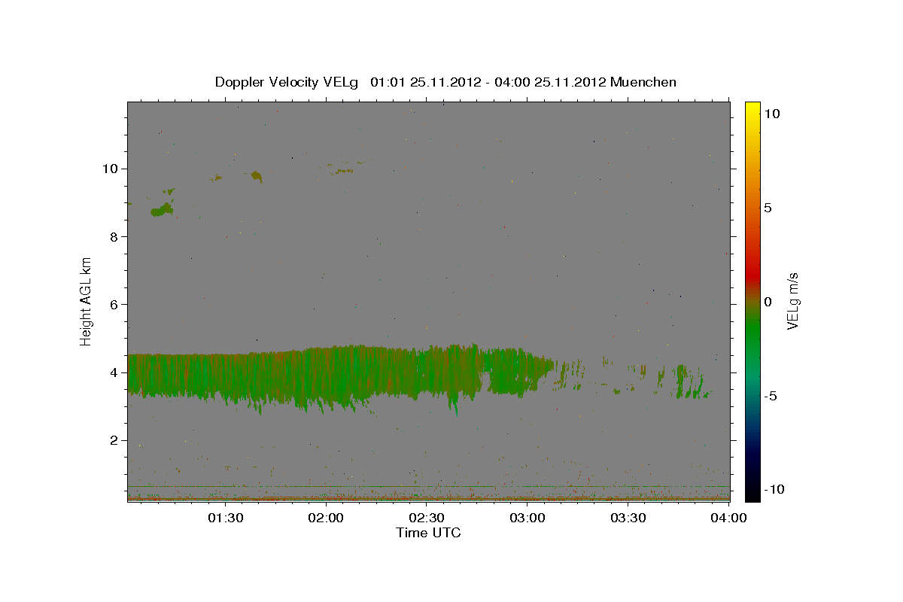
Task: Click the 04:00 time tick label
Action: (729, 518)
